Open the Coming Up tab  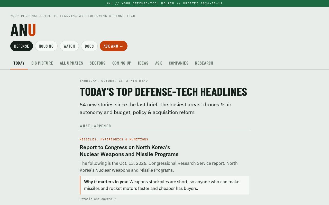click(122, 63)
